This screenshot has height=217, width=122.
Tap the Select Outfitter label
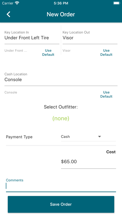(x=61, y=107)
